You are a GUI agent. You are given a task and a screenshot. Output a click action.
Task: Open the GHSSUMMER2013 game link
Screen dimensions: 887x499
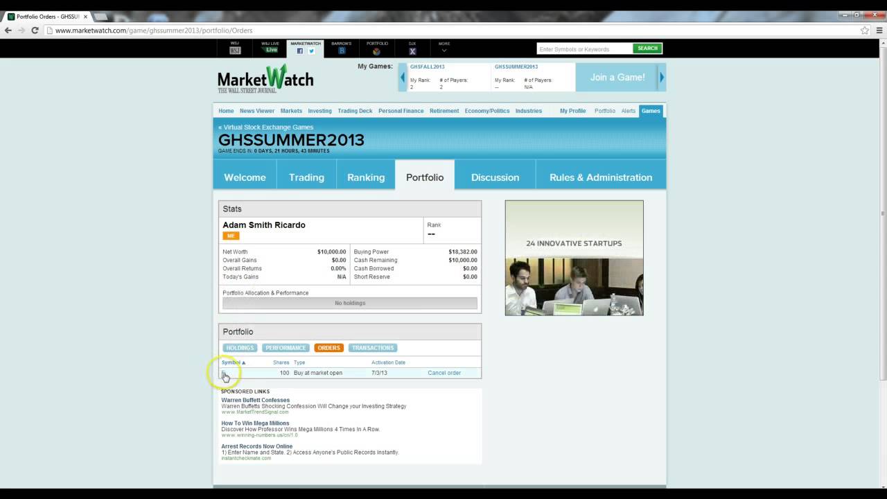coord(516,67)
